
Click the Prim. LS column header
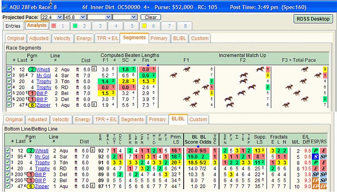point(176,139)
